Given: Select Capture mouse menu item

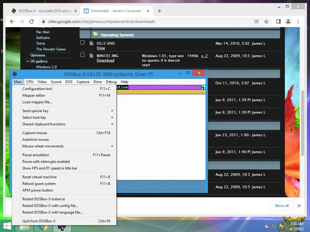Looking at the screenshot, I should pyautogui.click(x=69, y=133).
